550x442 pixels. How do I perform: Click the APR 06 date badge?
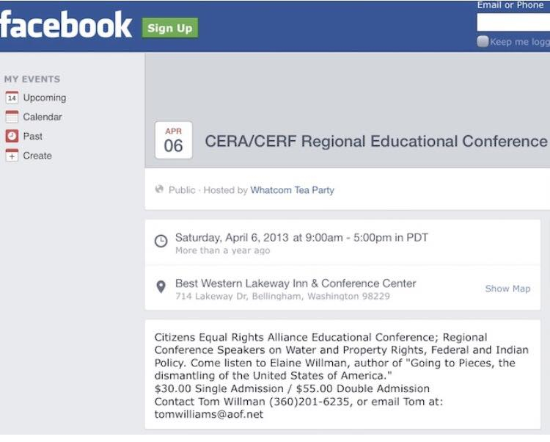click(174, 140)
